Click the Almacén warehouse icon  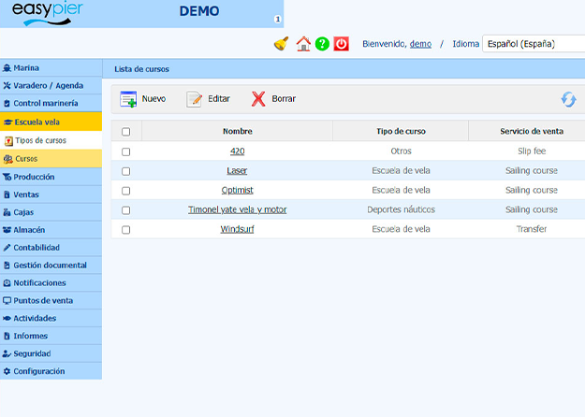point(7,230)
